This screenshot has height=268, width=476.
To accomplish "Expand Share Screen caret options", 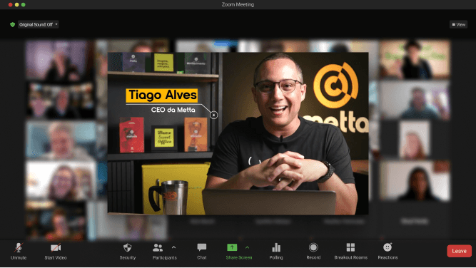I will 247,247.
